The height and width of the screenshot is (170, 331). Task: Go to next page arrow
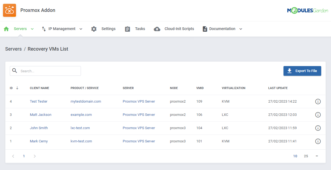(34, 156)
